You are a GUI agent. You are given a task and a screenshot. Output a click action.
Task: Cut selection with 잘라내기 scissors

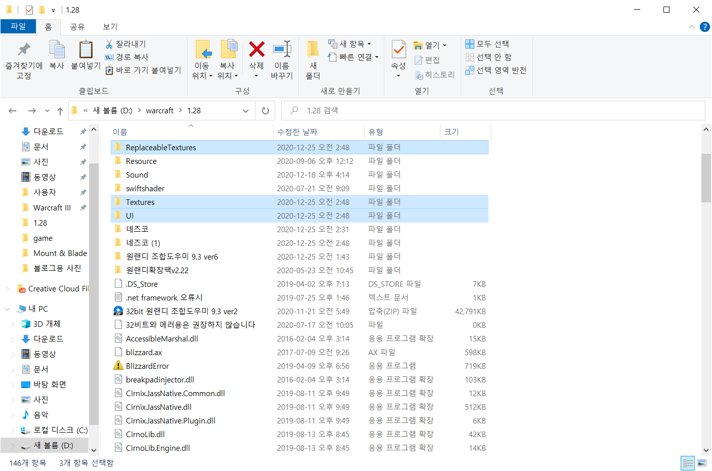coord(126,44)
